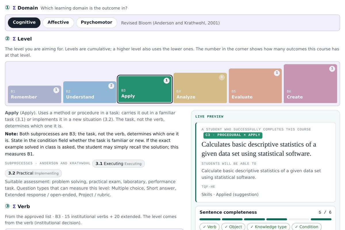Click 'SUBPROCESSES · ANDERSON AND KRATHWOHL' label

[47, 163]
